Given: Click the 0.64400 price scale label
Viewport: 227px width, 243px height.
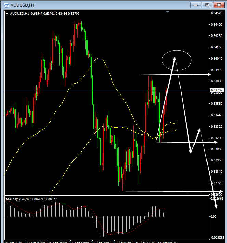Looking at the screenshot, I should [217, 25].
